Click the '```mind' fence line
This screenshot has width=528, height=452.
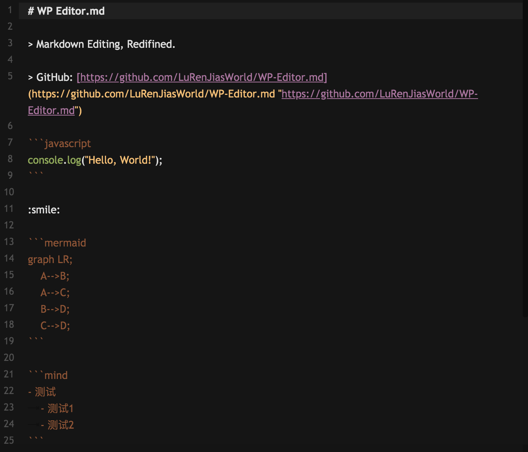point(48,375)
